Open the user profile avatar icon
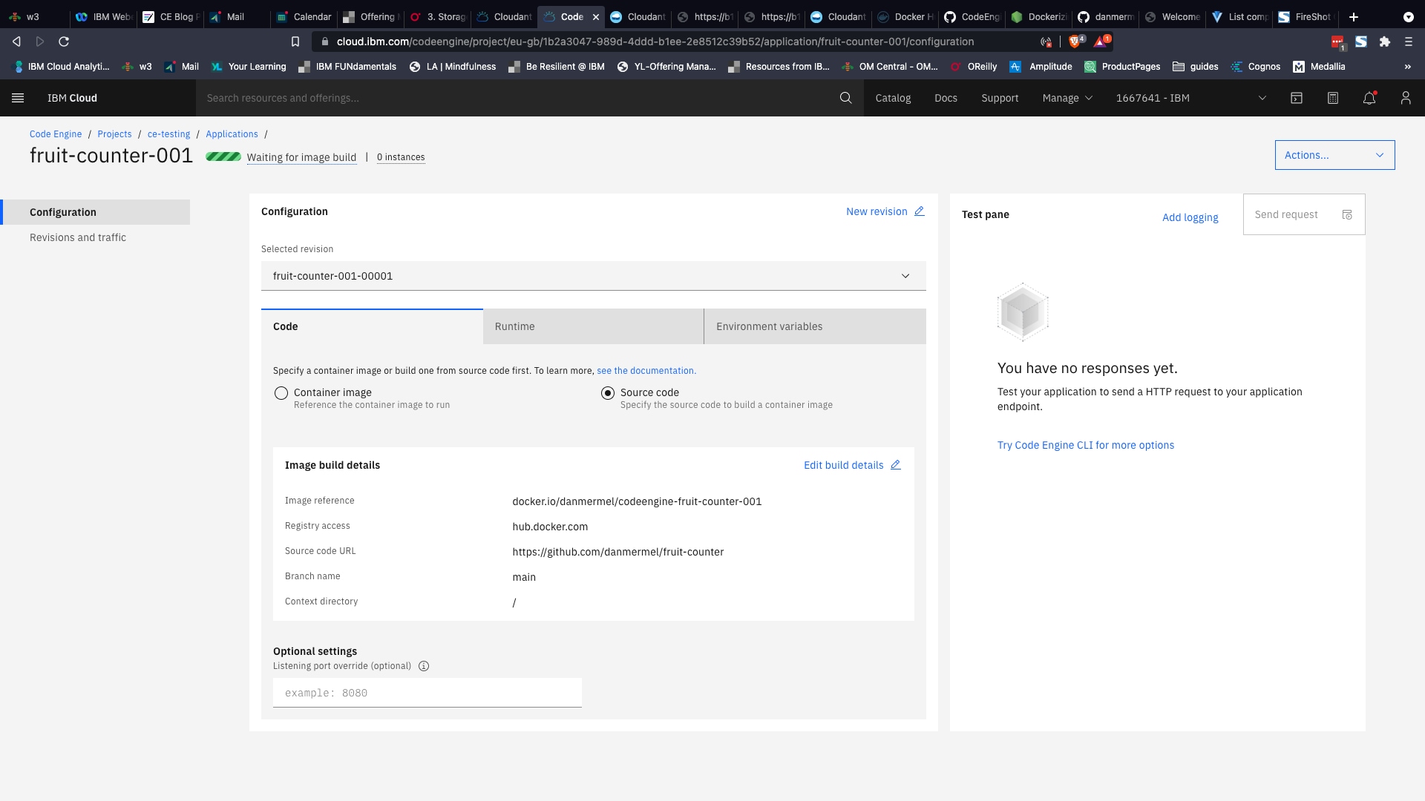 (1406, 98)
